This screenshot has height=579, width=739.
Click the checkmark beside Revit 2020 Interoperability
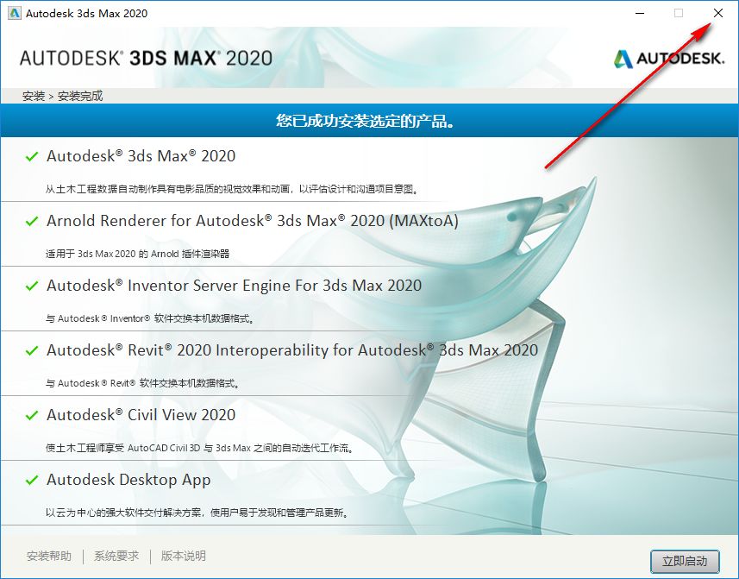point(32,350)
